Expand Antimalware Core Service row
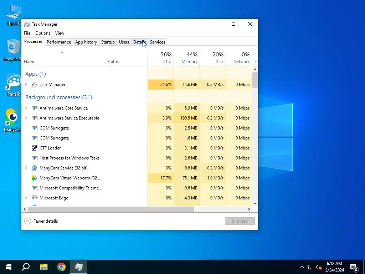The image size is (365, 274). 26,108
